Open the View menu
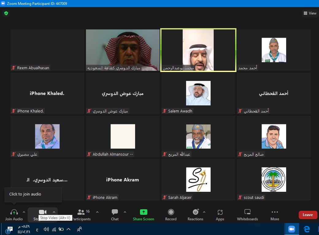The width and height of the screenshot is (319, 235). (310, 13)
